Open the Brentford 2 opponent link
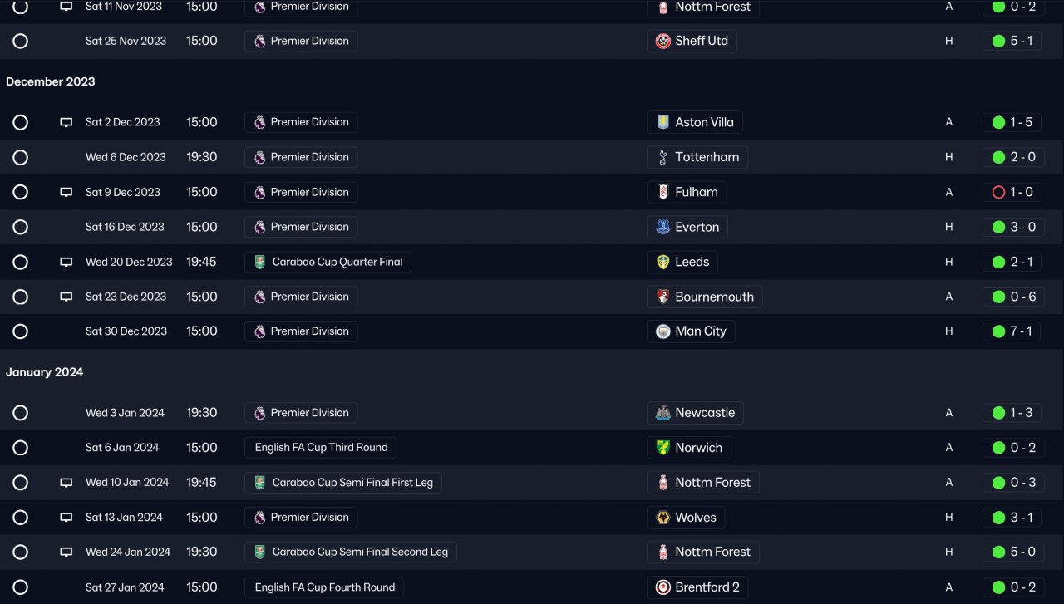The height and width of the screenshot is (604, 1064). point(707,587)
